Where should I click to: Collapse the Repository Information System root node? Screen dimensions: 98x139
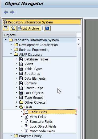point(6,40)
